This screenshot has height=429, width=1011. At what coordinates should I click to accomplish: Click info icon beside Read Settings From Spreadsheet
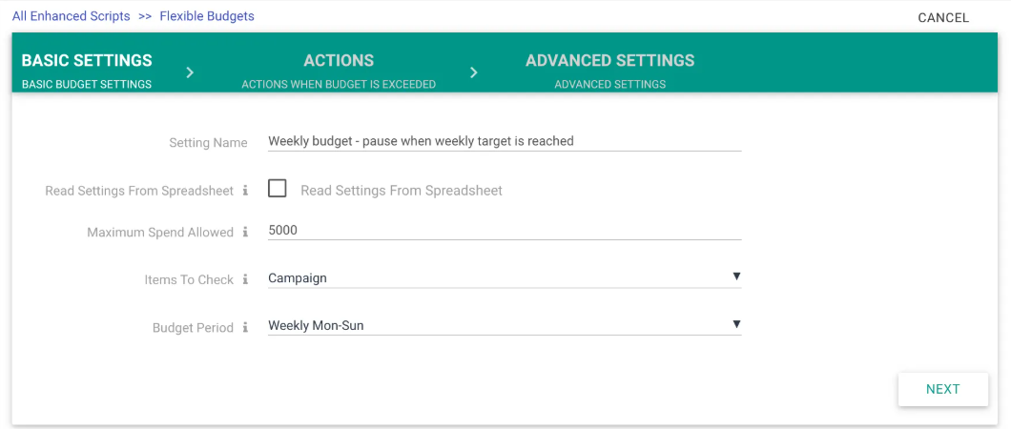click(x=245, y=191)
